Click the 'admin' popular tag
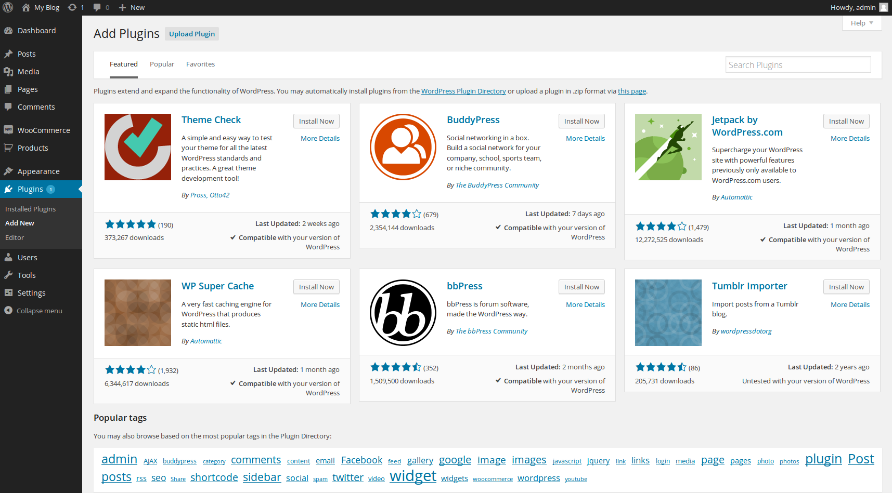The width and height of the screenshot is (892, 493). coord(119,459)
